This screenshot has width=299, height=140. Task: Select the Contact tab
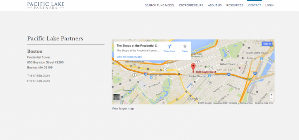coord(254,5)
